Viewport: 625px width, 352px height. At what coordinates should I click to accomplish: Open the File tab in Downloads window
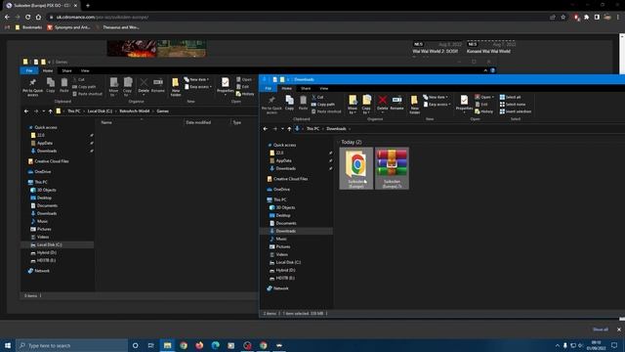(269, 88)
